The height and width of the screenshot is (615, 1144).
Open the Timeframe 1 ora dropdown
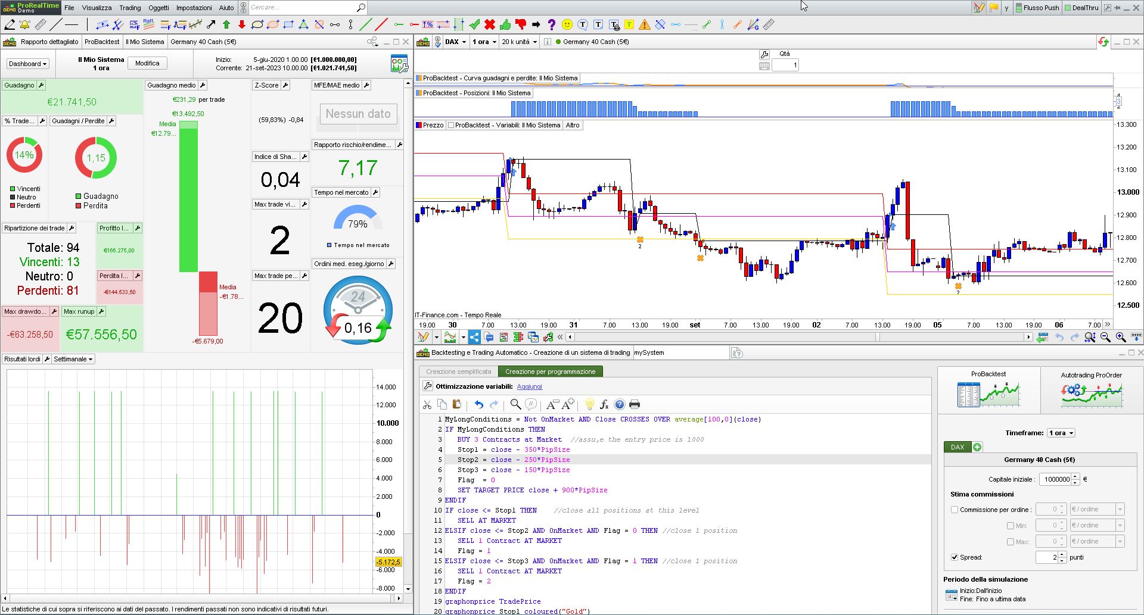[1061, 433]
